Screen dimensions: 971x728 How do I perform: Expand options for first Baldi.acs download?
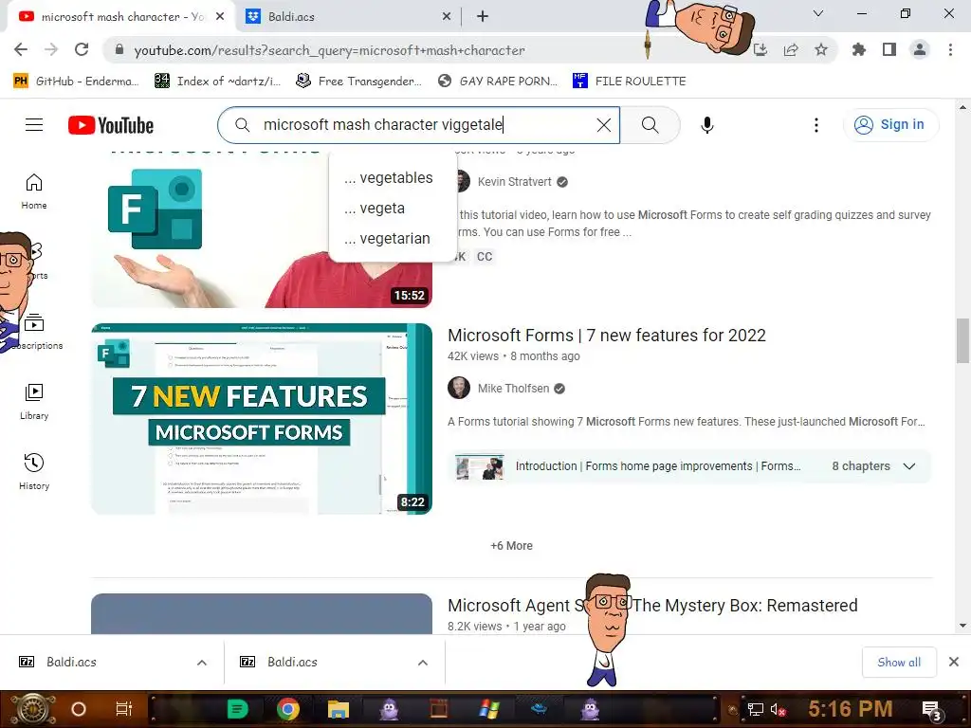click(x=202, y=663)
